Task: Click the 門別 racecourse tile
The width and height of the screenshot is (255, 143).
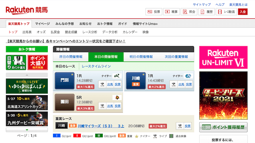Action: tap(65, 81)
